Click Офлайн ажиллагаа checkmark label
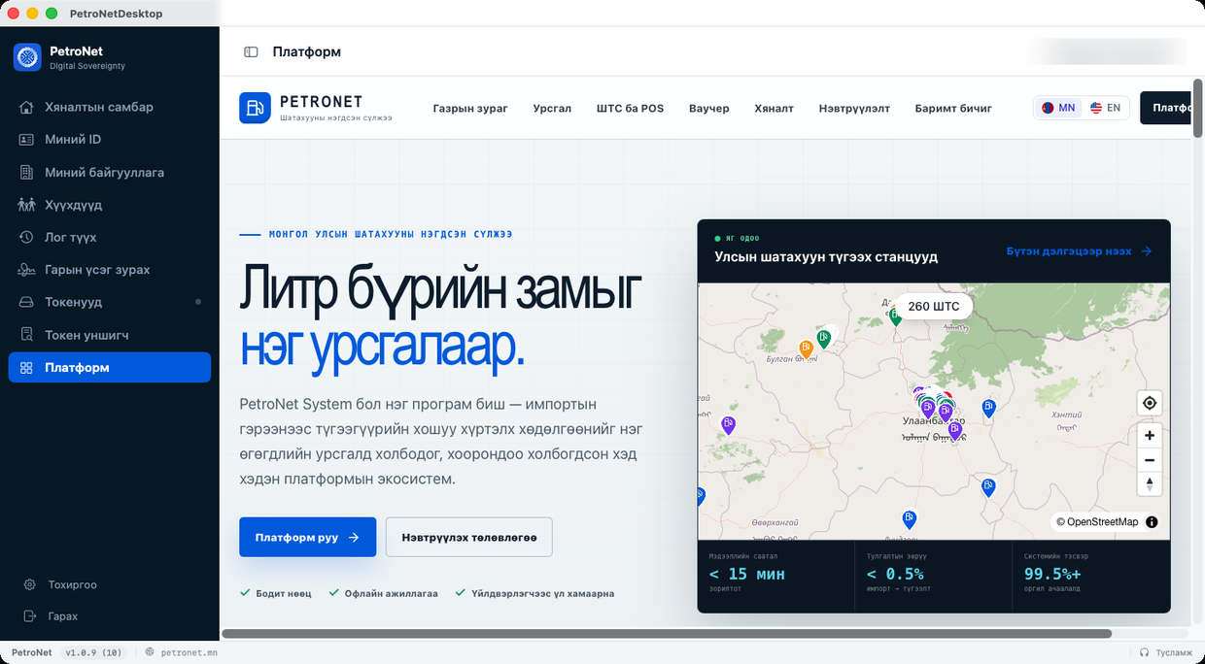1205x664 pixels. [383, 593]
